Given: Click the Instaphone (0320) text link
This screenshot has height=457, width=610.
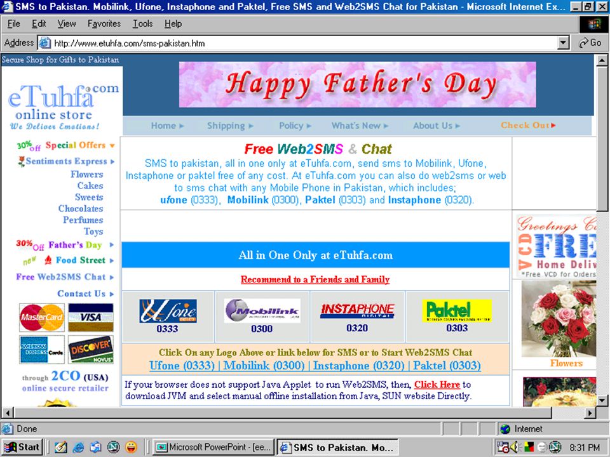Looking at the screenshot, I should 359,366.
